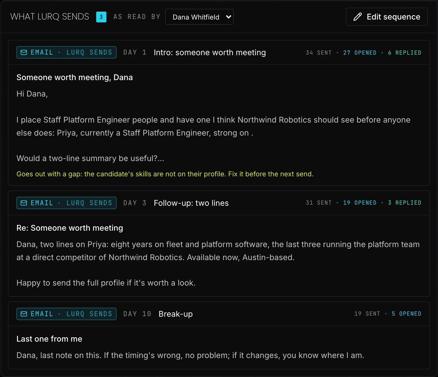Click the 'Hi Dana,' greeting line
The height and width of the screenshot is (377, 438).
(x=32, y=94)
